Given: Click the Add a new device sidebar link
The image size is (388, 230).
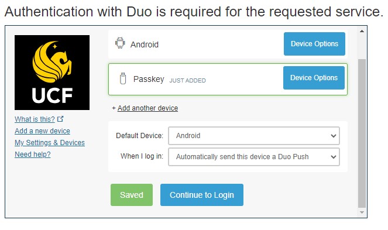Looking at the screenshot, I should pos(42,131).
